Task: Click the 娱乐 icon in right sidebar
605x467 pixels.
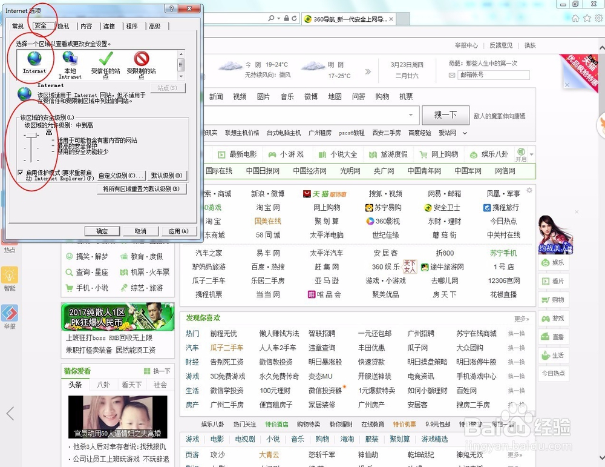Action: click(x=546, y=263)
